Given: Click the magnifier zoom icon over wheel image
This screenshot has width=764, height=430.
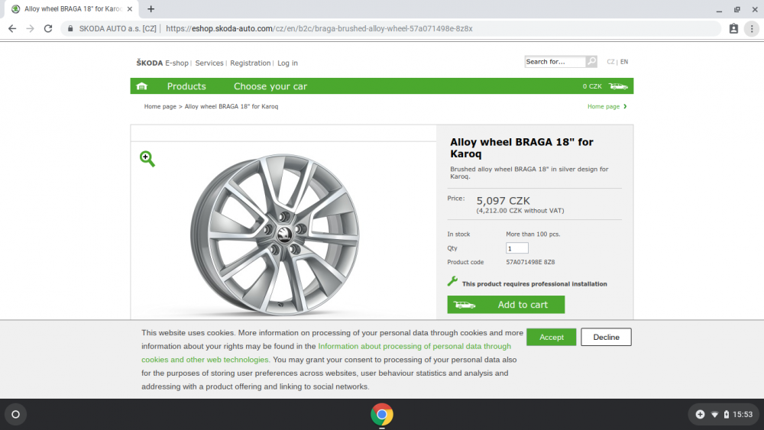Looking at the screenshot, I should pos(147,159).
